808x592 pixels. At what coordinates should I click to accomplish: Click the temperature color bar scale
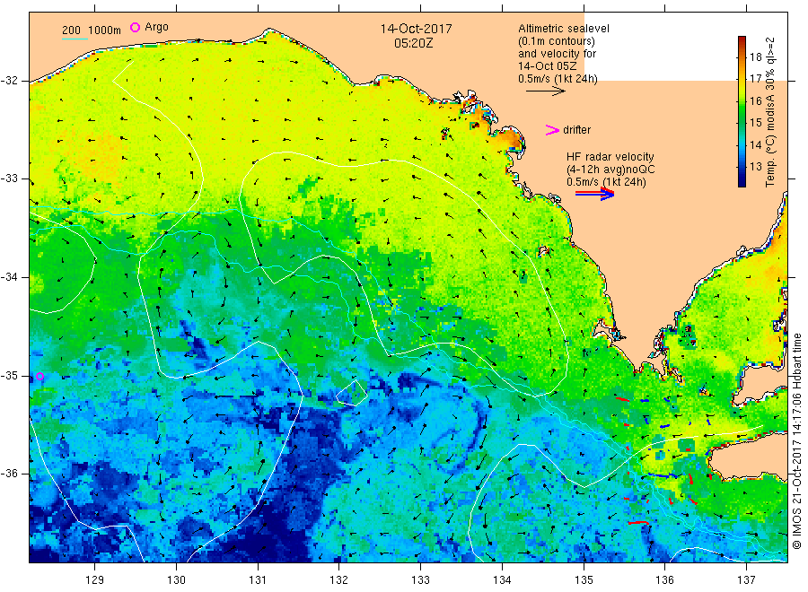(742, 111)
